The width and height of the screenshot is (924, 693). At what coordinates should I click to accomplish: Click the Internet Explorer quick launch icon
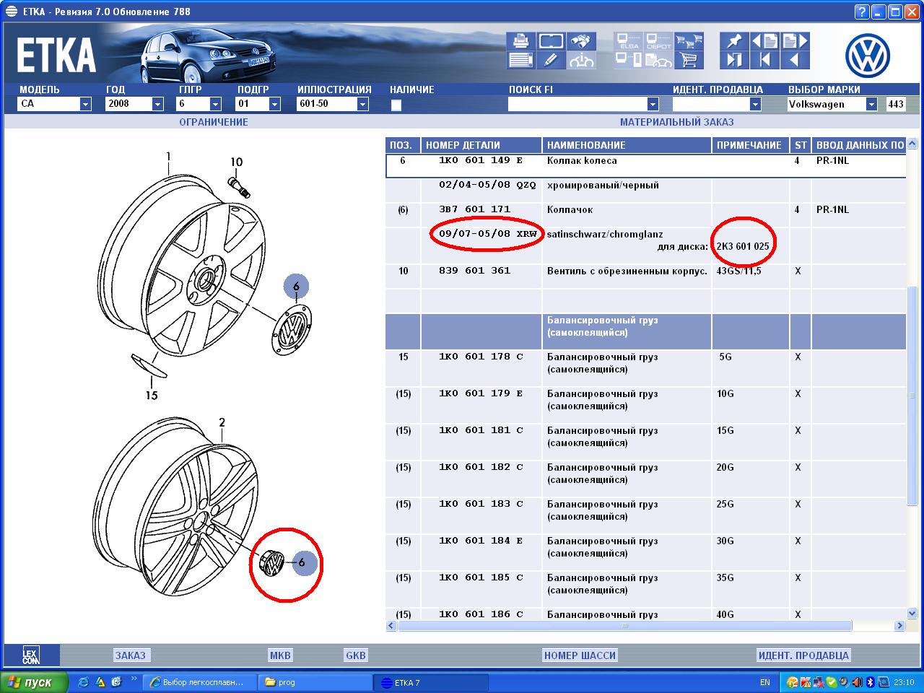click(84, 681)
